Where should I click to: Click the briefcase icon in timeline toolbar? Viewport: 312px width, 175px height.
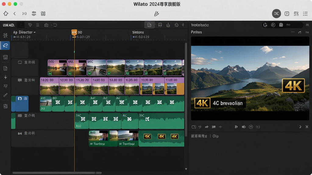(x=46, y=25)
